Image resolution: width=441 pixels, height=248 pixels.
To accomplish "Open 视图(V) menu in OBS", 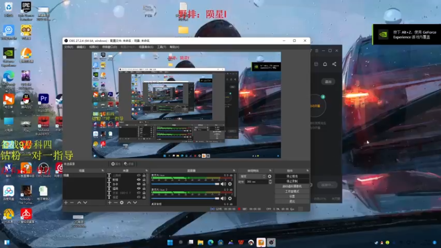I will pos(94,47).
